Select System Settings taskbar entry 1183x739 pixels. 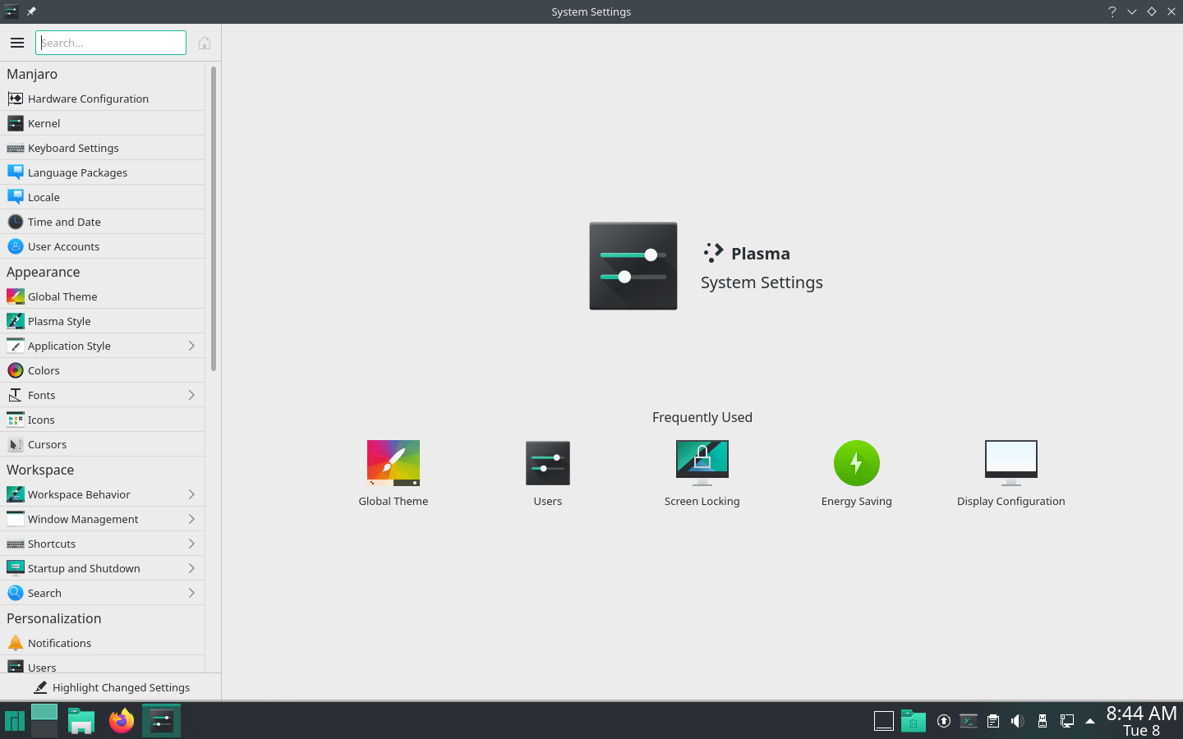[x=161, y=721]
